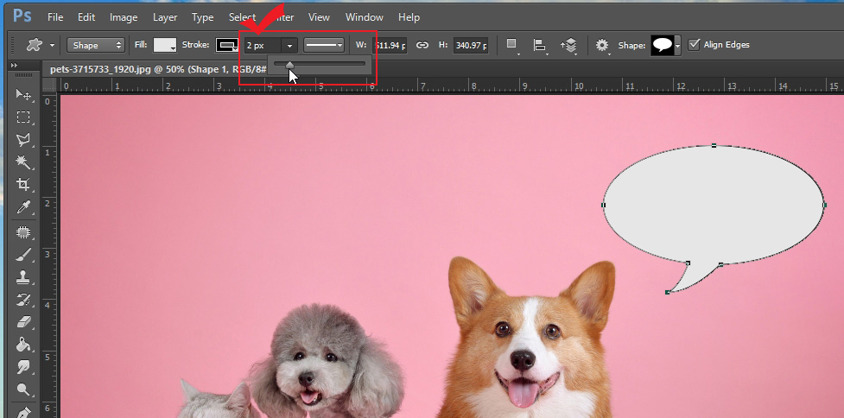Click the speech bubble shape on canvas
This screenshot has height=418, width=844.
714,205
